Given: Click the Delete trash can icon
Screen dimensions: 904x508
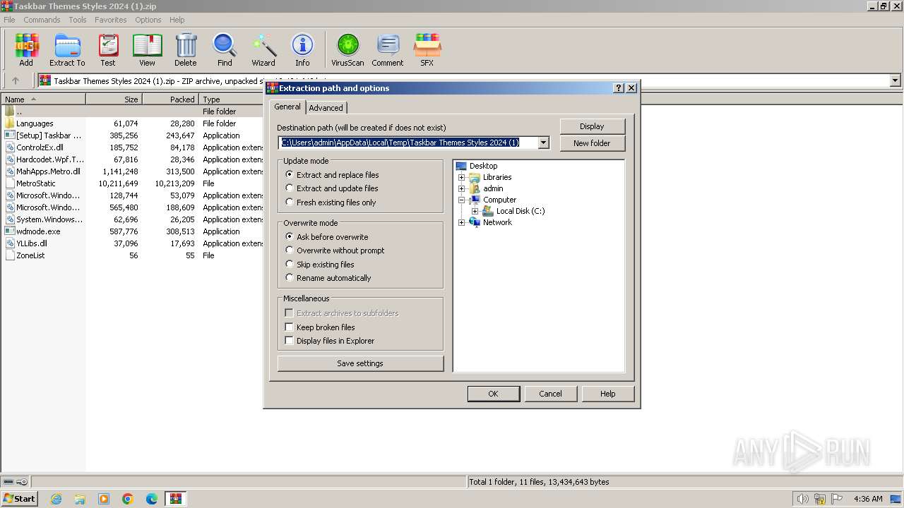Looking at the screenshot, I should 186,49.
